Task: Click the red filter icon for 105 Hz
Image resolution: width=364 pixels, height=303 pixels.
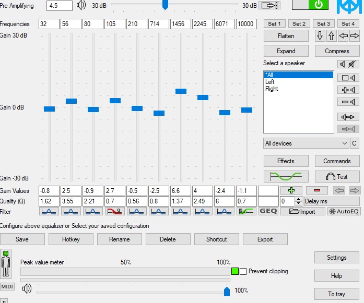Action: (114, 211)
